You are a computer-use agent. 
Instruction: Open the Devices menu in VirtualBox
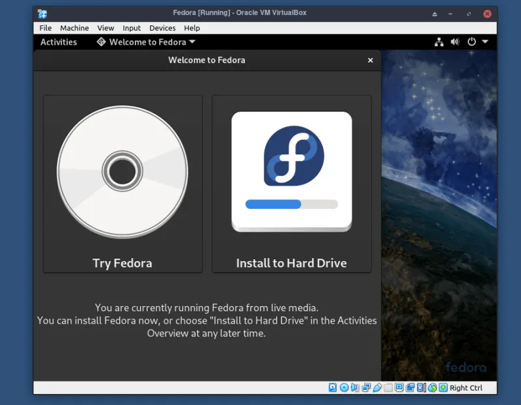(162, 28)
